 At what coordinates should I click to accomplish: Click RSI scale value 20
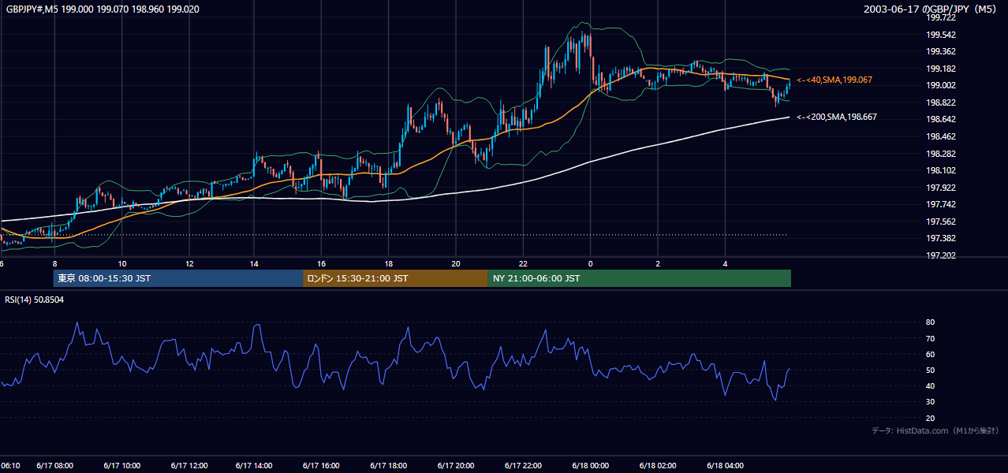(x=931, y=418)
